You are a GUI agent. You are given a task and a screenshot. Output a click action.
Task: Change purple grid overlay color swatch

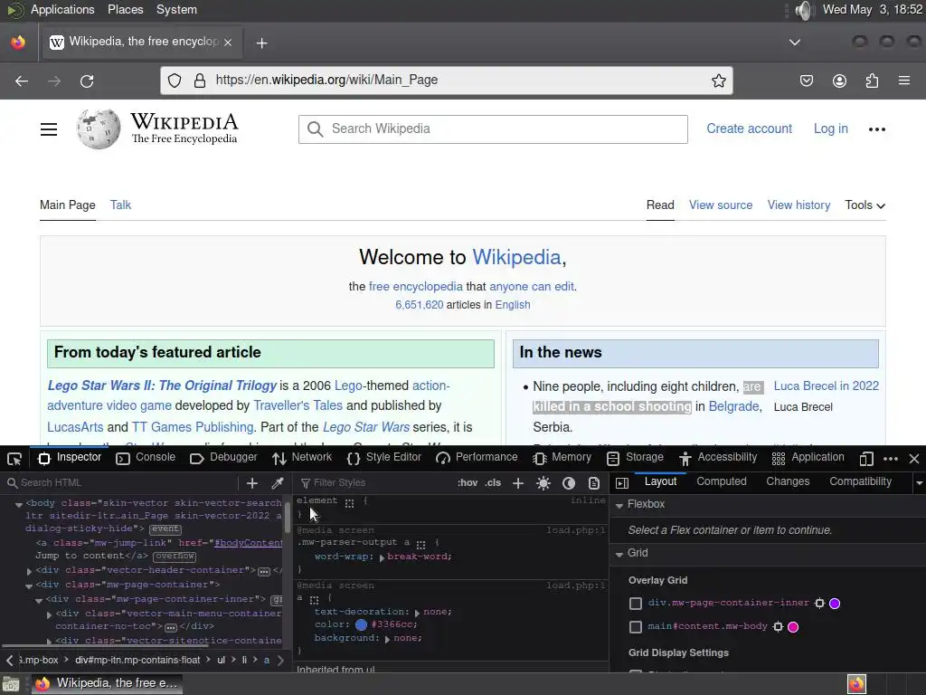835,604
